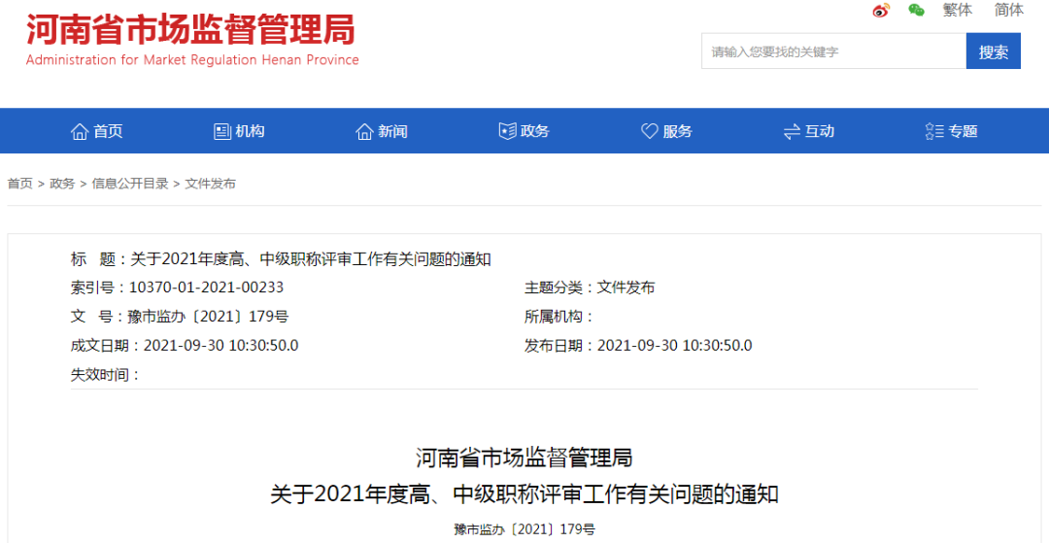Open the WeChat icon link
Image resolution: width=1049 pixels, height=543 pixels.
point(916,10)
